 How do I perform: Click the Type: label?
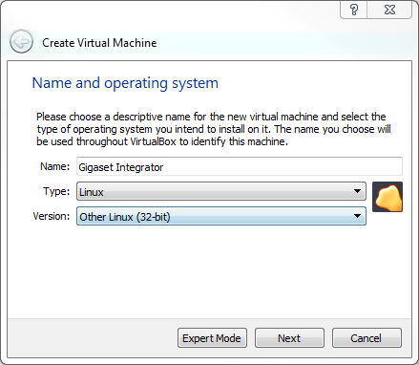tap(56, 191)
